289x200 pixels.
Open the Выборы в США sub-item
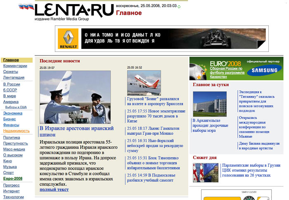click(16, 107)
